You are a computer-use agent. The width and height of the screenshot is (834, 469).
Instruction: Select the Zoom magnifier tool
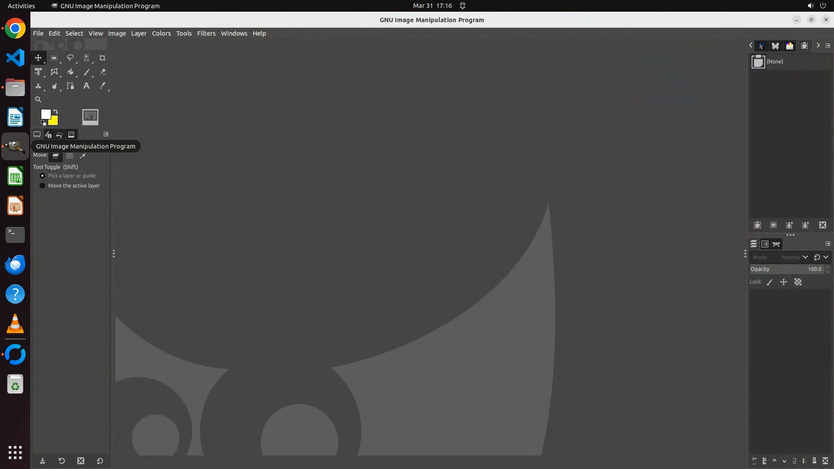[38, 99]
